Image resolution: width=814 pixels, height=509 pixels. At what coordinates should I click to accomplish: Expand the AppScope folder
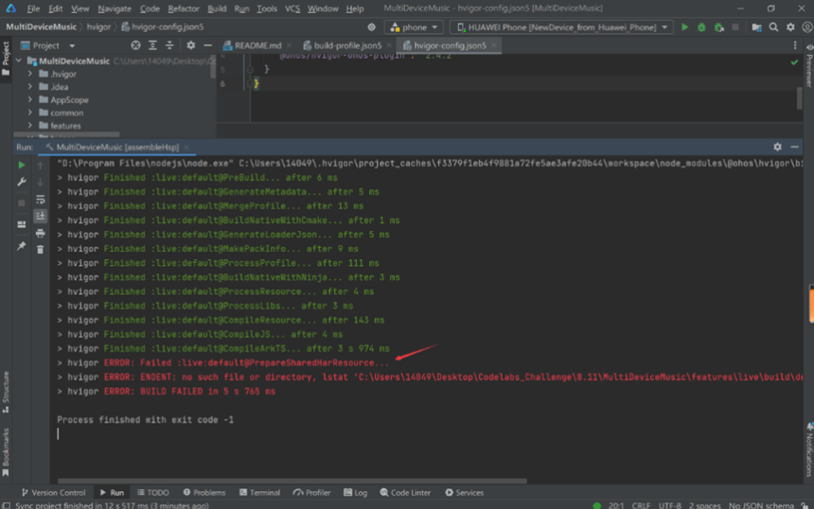coord(30,99)
